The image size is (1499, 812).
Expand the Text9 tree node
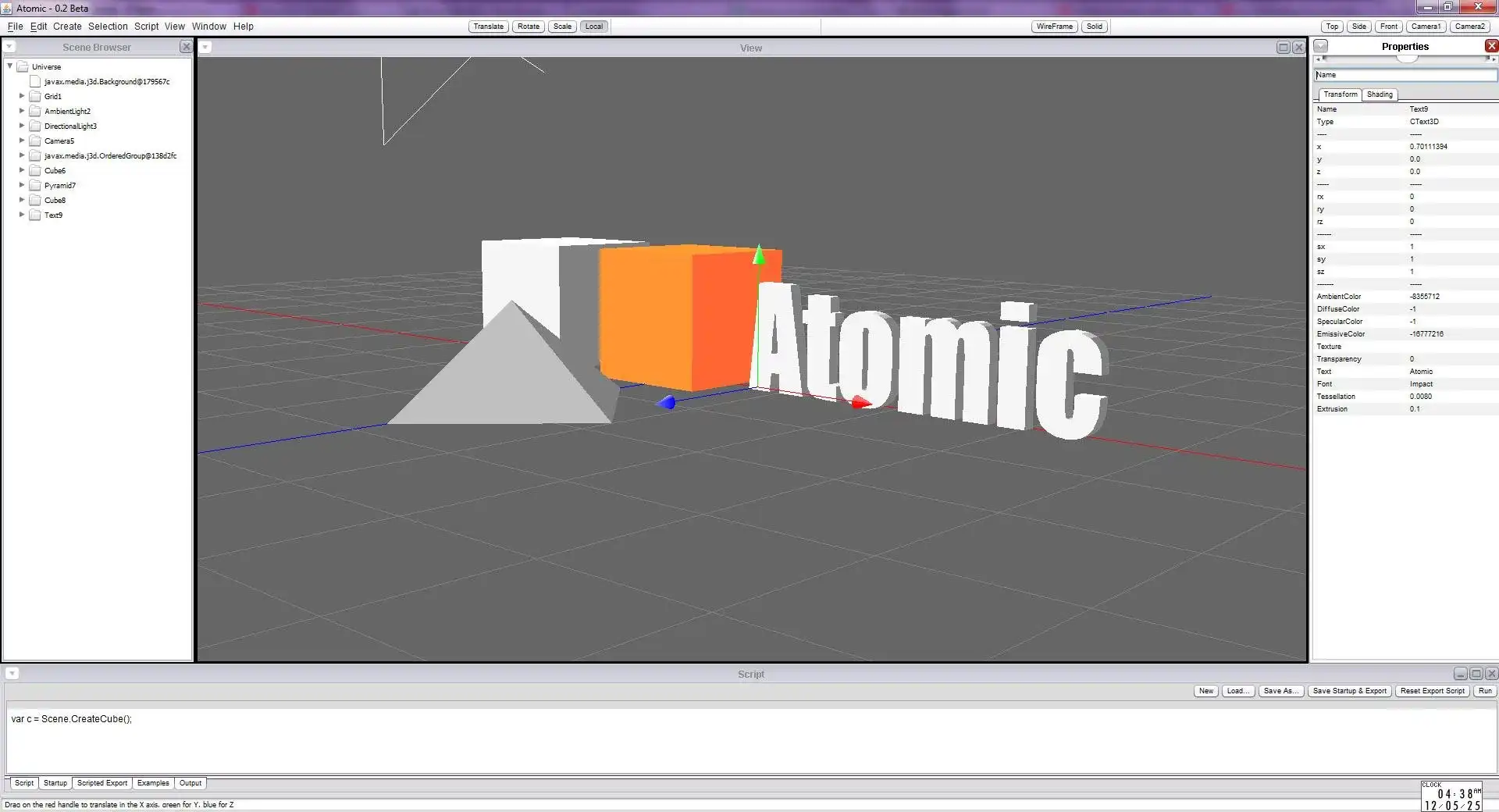click(22, 215)
